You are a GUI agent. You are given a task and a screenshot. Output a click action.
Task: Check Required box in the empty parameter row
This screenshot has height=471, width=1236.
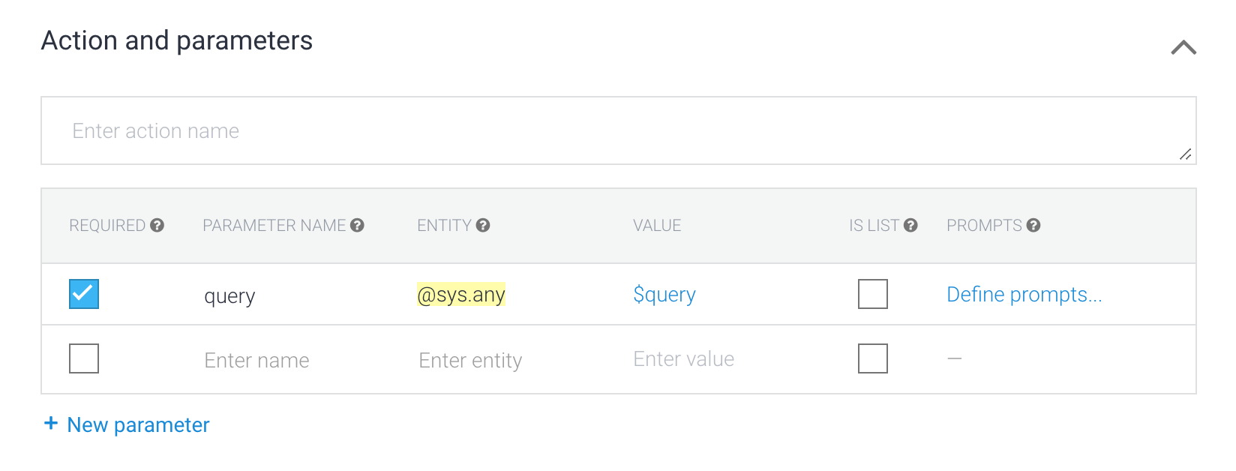[84, 358]
